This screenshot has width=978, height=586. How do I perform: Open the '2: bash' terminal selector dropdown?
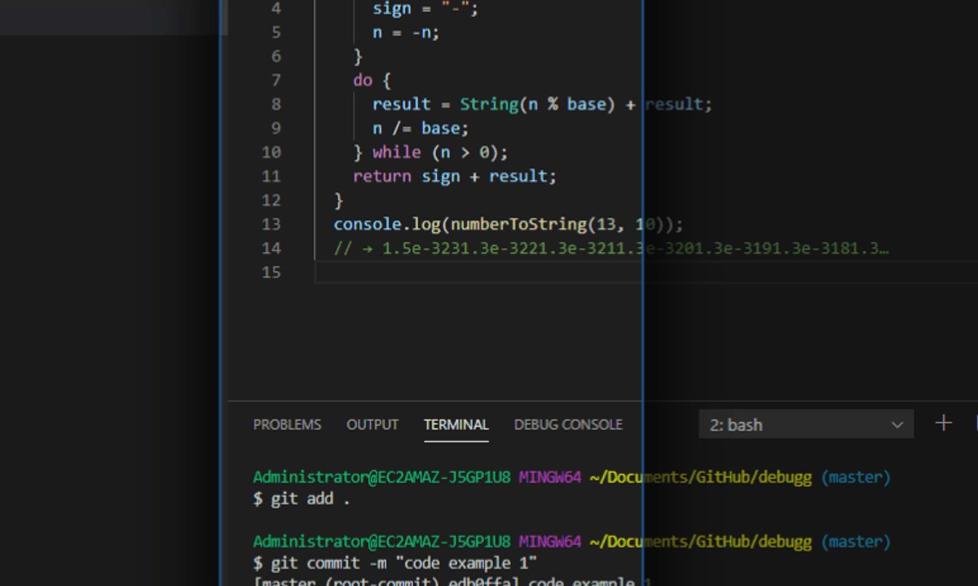pos(806,425)
